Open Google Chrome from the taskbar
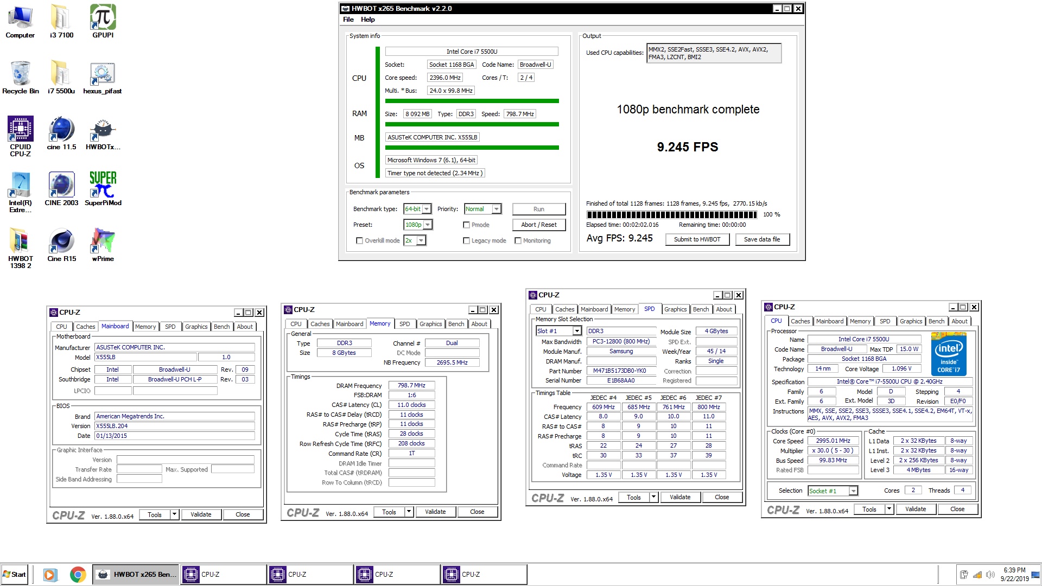 click(x=78, y=575)
